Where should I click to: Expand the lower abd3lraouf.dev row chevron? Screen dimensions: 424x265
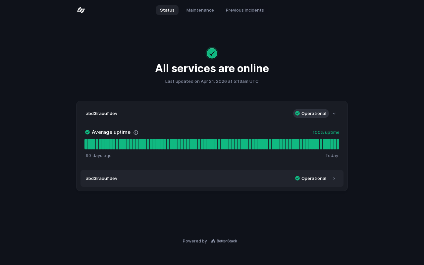(x=334, y=179)
